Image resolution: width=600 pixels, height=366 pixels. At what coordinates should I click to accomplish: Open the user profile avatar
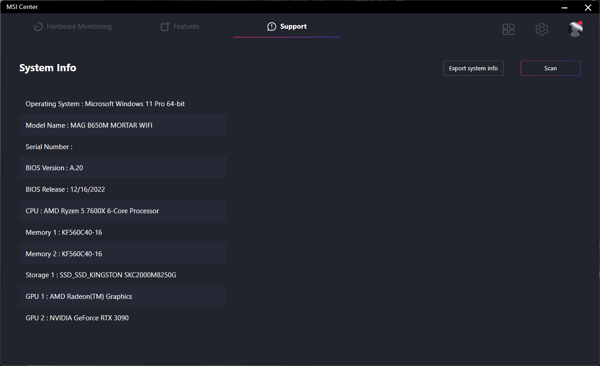[x=575, y=29]
